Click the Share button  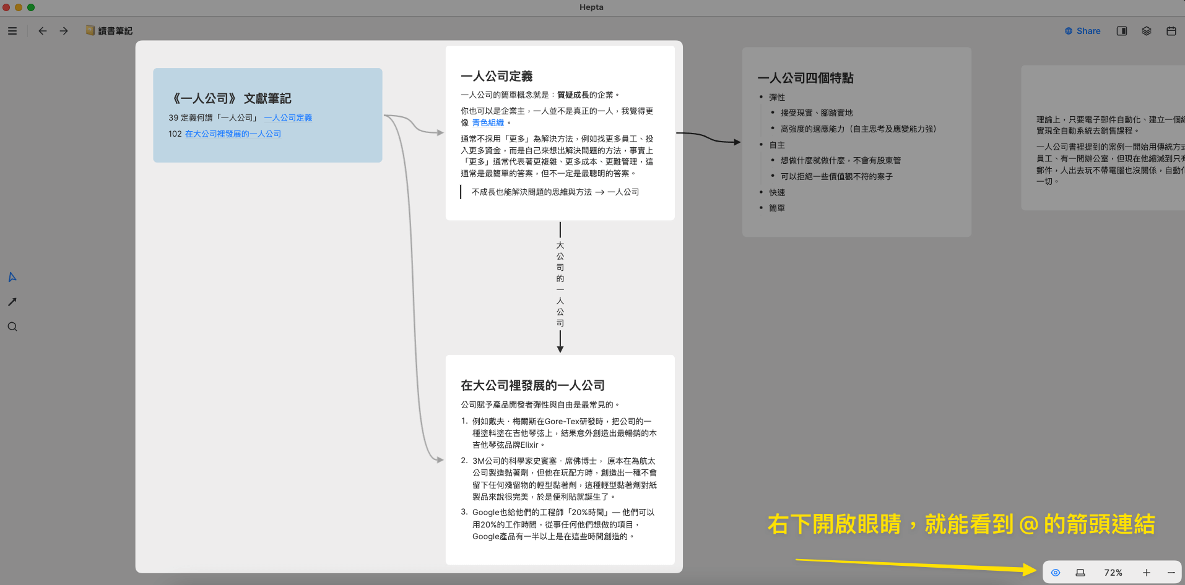pyautogui.click(x=1083, y=31)
